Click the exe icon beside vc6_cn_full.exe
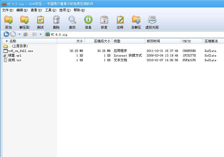 6,51
